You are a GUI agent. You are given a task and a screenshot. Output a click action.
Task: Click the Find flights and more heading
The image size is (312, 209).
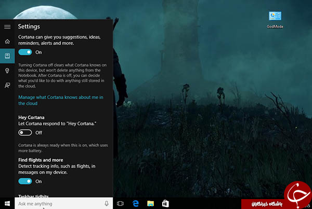[x=41, y=160]
